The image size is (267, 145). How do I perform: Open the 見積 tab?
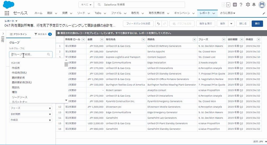tap(65, 13)
